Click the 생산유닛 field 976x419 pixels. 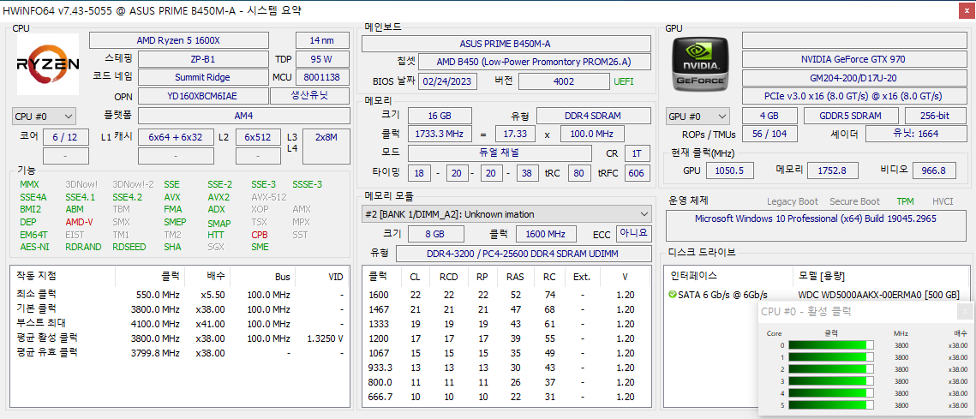click(x=309, y=96)
